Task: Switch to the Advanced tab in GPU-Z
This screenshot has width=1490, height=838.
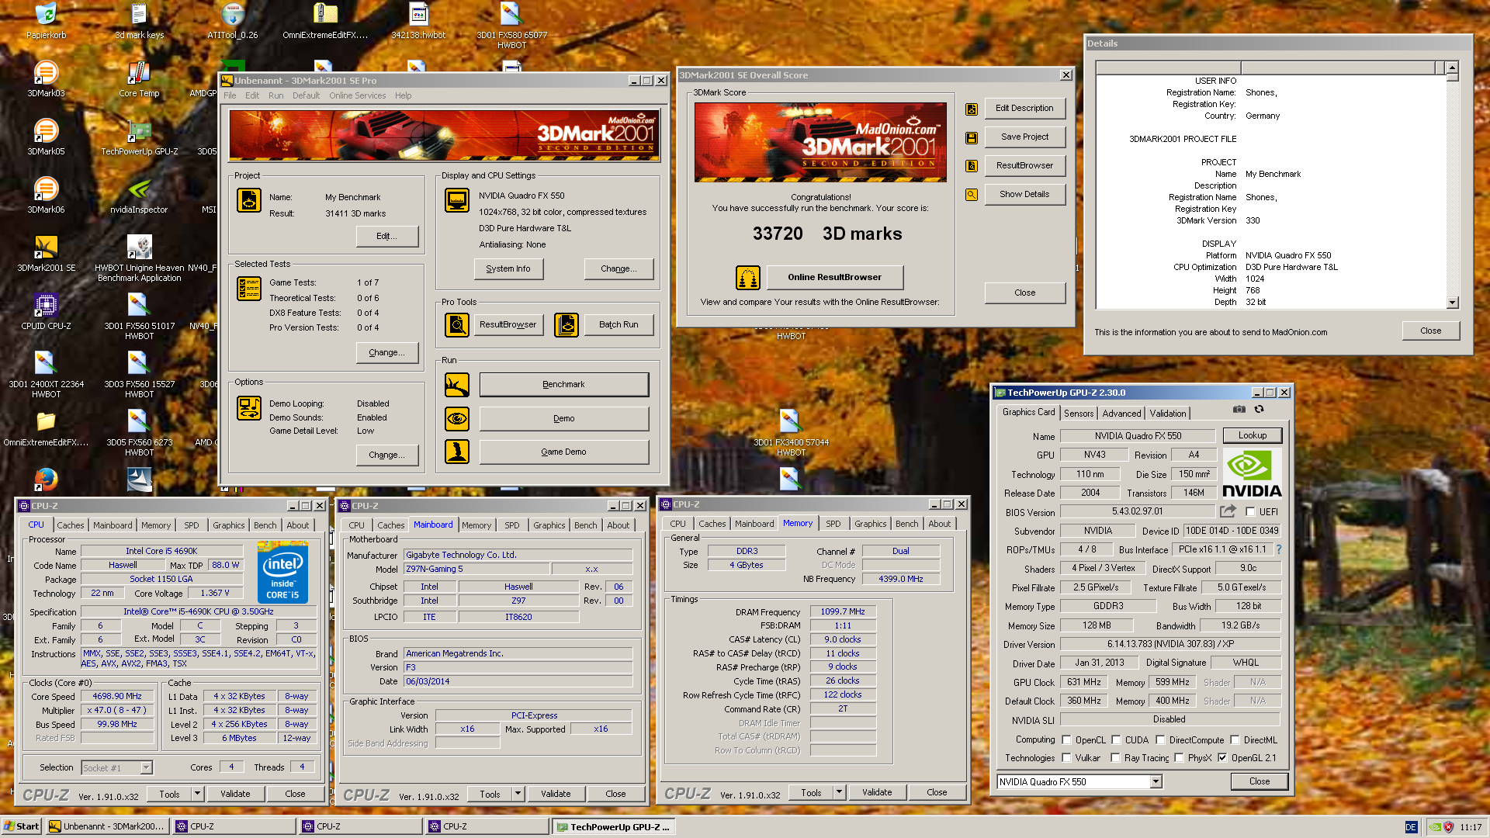Action: click(1121, 414)
